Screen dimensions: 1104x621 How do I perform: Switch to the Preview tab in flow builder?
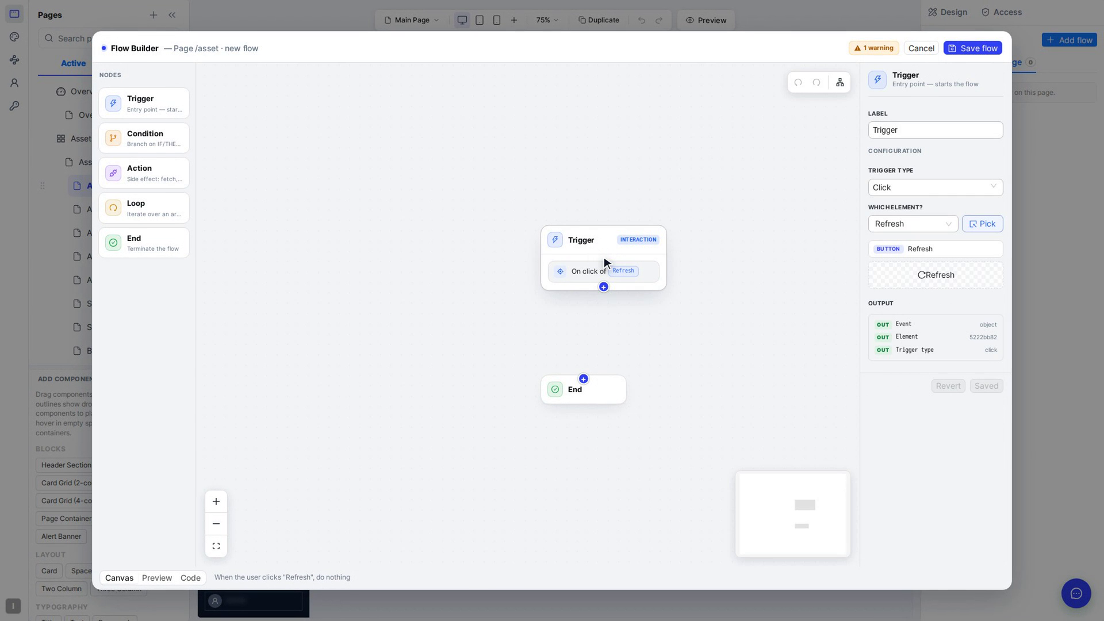coord(157,578)
